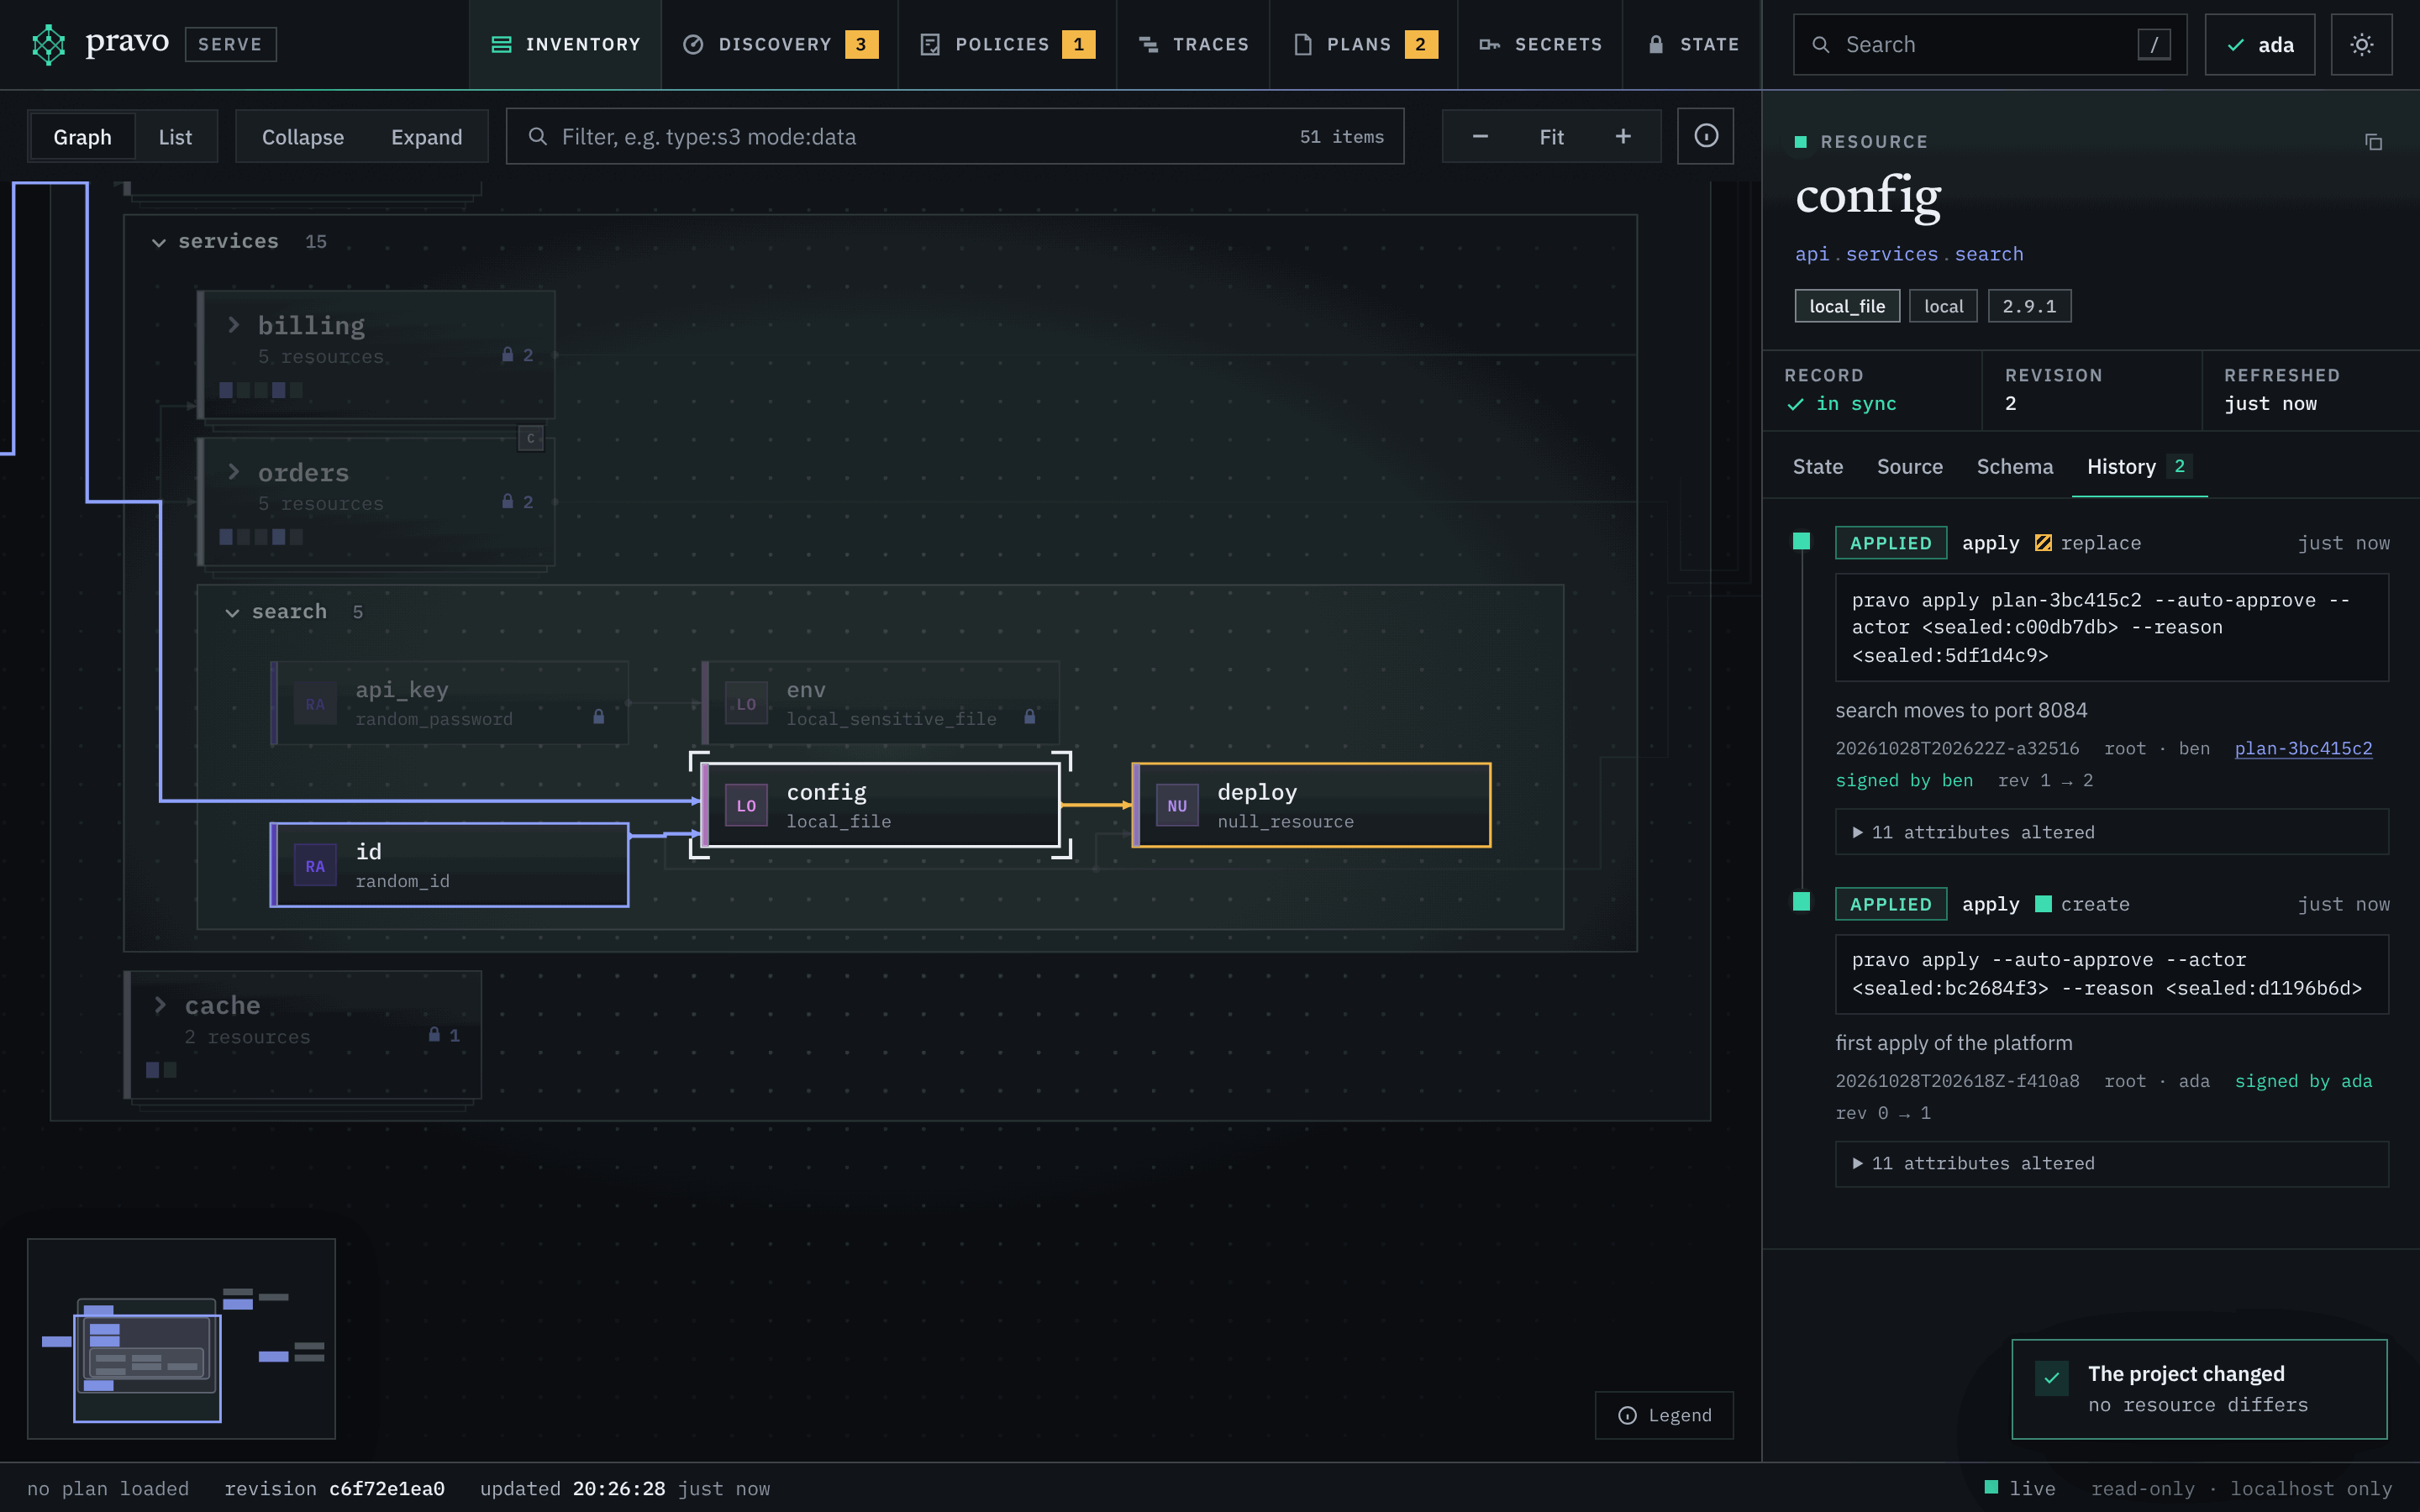Expand 11 attributes altered under replace entry
Viewport: 2420px width, 1512px height.
(2111, 832)
